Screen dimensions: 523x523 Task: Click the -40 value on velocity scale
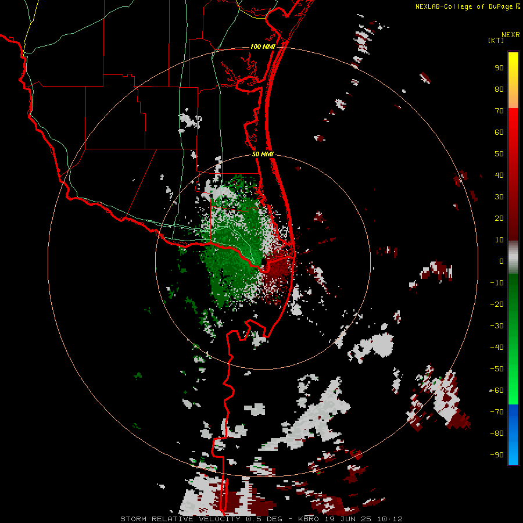coord(497,348)
